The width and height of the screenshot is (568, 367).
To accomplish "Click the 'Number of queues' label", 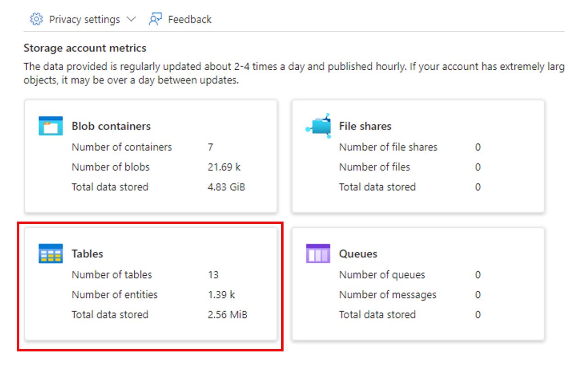I will click(382, 275).
